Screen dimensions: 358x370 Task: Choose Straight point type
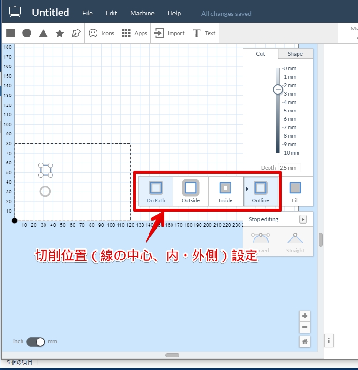pyautogui.click(x=295, y=241)
